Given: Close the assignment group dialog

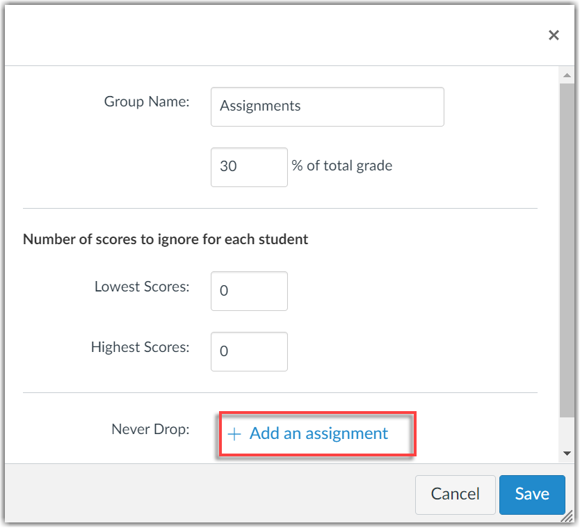Looking at the screenshot, I should [x=554, y=35].
